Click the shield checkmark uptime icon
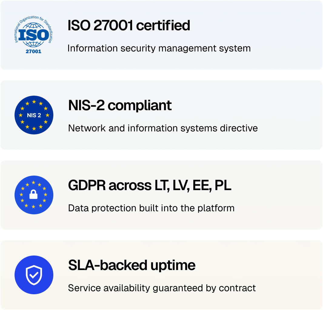Viewport: 323px width, 310px height. click(x=34, y=275)
